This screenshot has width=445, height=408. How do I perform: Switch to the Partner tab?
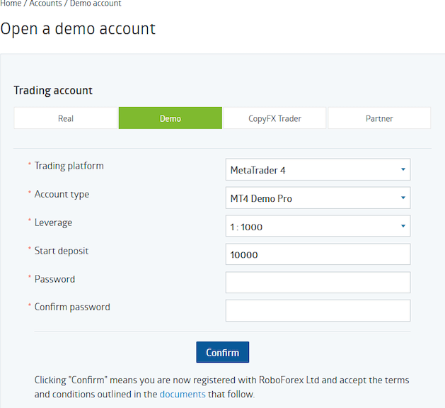(379, 118)
